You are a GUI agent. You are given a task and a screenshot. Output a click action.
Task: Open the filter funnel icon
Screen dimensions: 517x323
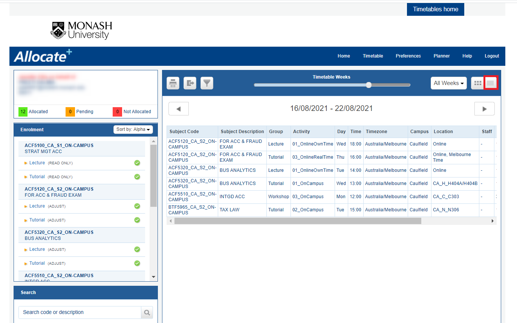tap(207, 83)
